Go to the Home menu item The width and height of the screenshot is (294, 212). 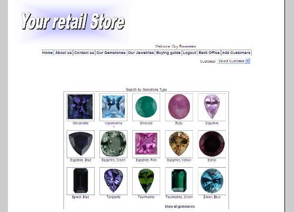[x=47, y=53]
